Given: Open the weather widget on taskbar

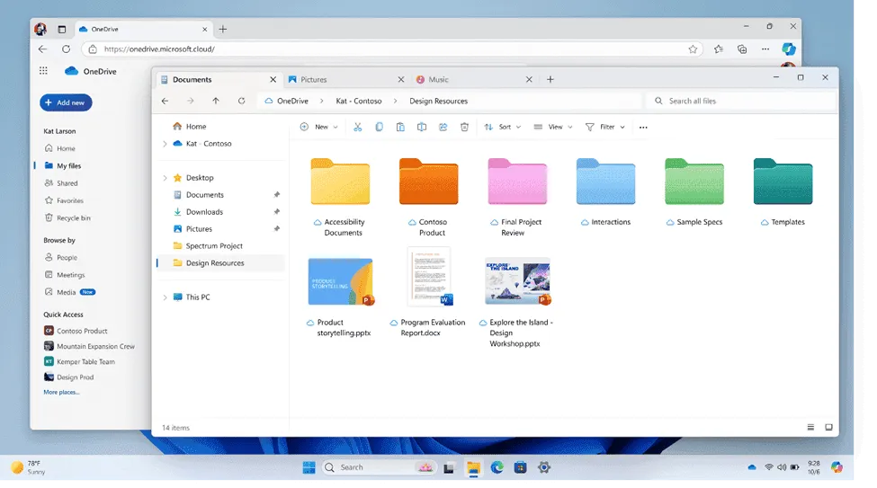Looking at the screenshot, I should pyautogui.click(x=28, y=468).
